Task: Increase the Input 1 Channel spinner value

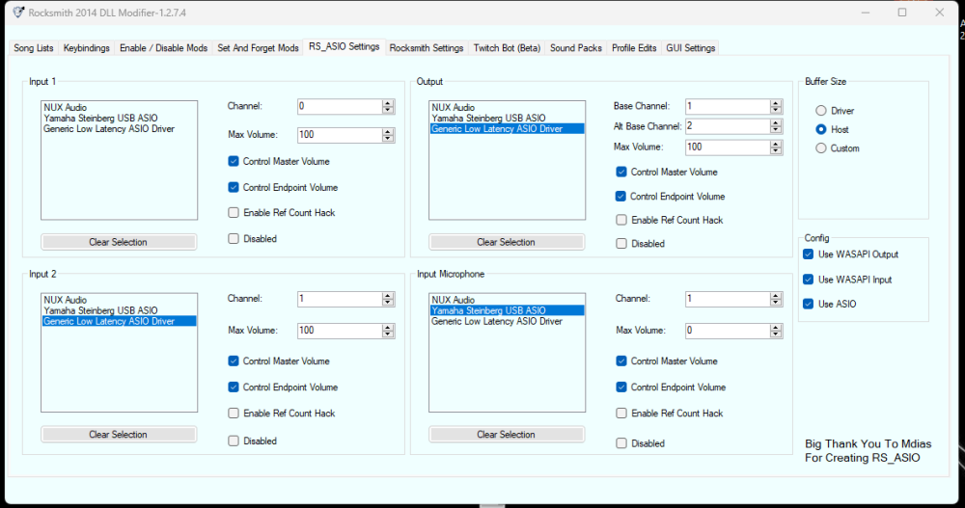Action: pos(388,103)
